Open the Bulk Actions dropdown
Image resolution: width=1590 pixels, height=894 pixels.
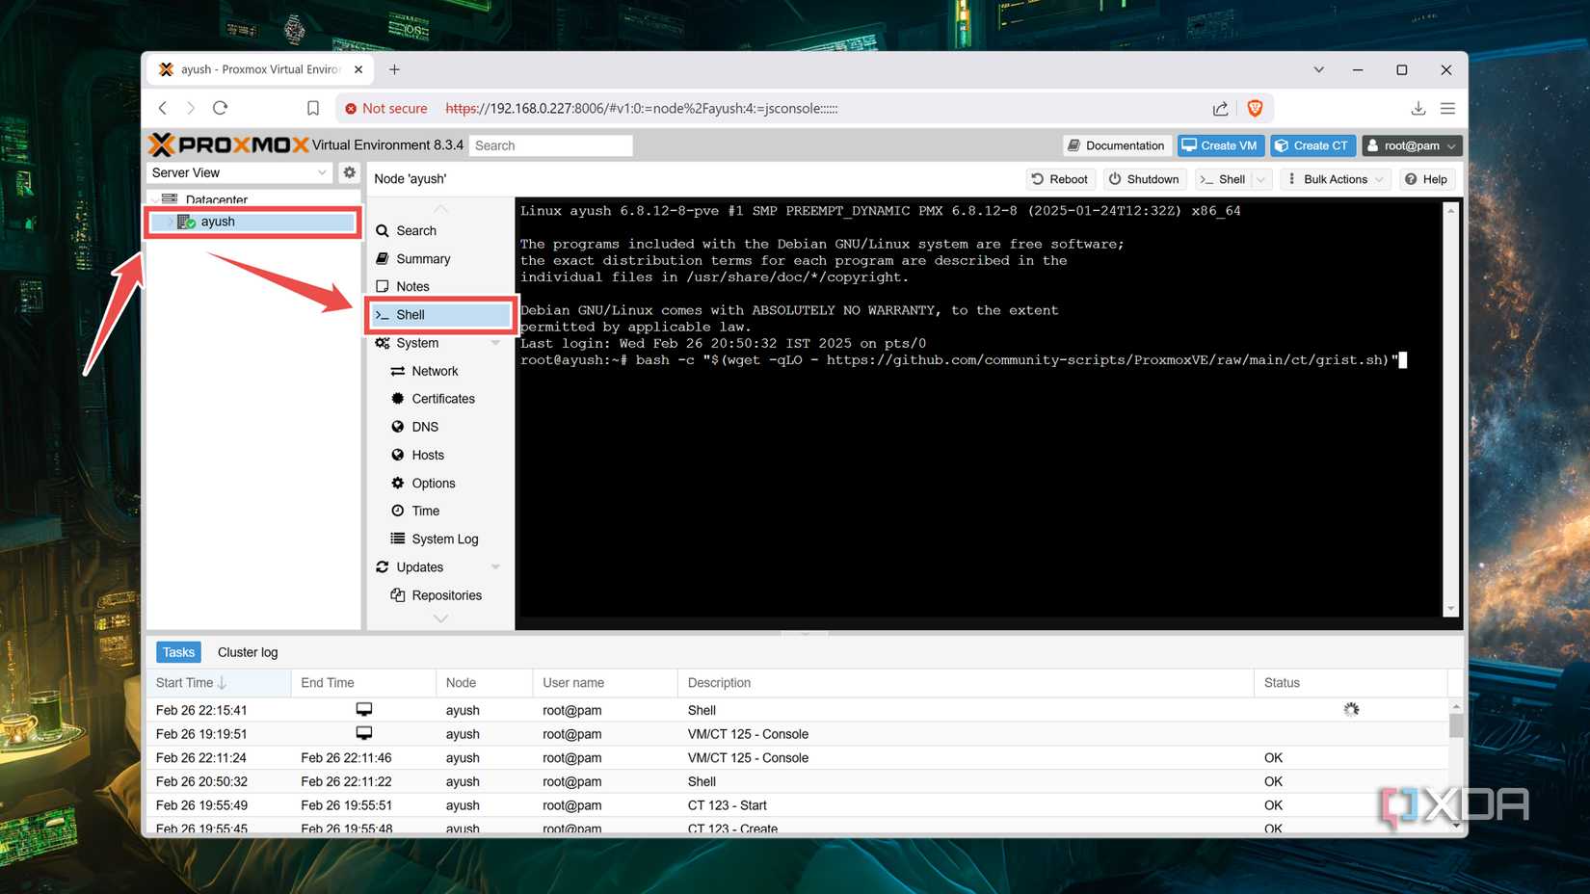point(1335,178)
